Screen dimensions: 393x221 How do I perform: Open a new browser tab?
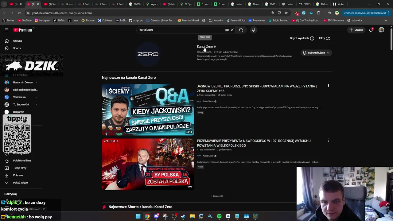(x=351, y=4)
